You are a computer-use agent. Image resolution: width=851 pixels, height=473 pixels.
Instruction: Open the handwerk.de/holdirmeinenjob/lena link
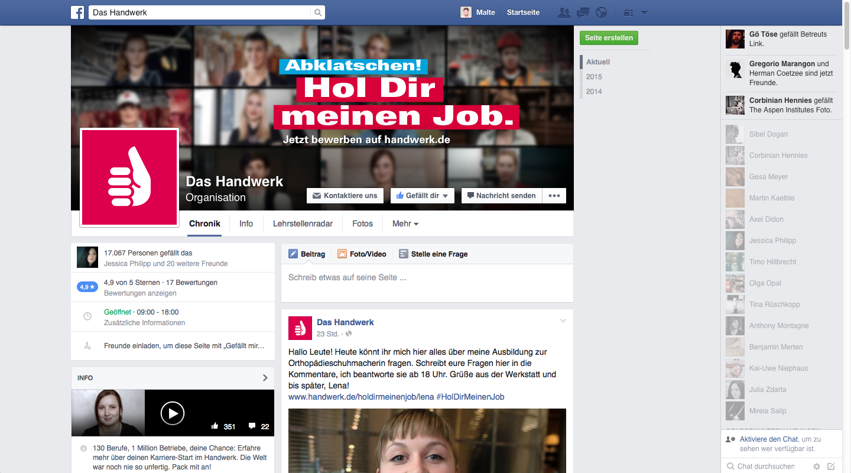coord(361,397)
